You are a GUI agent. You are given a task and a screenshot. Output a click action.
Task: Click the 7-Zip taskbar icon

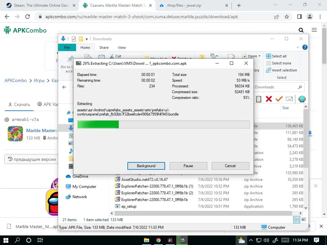click(182, 240)
